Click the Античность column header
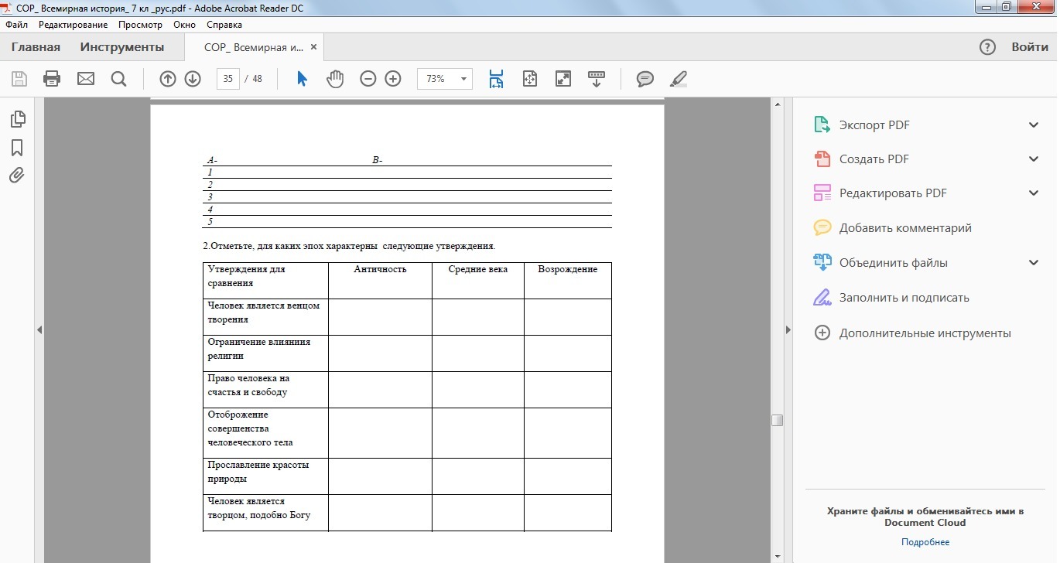This screenshot has width=1060, height=563. pos(380,269)
